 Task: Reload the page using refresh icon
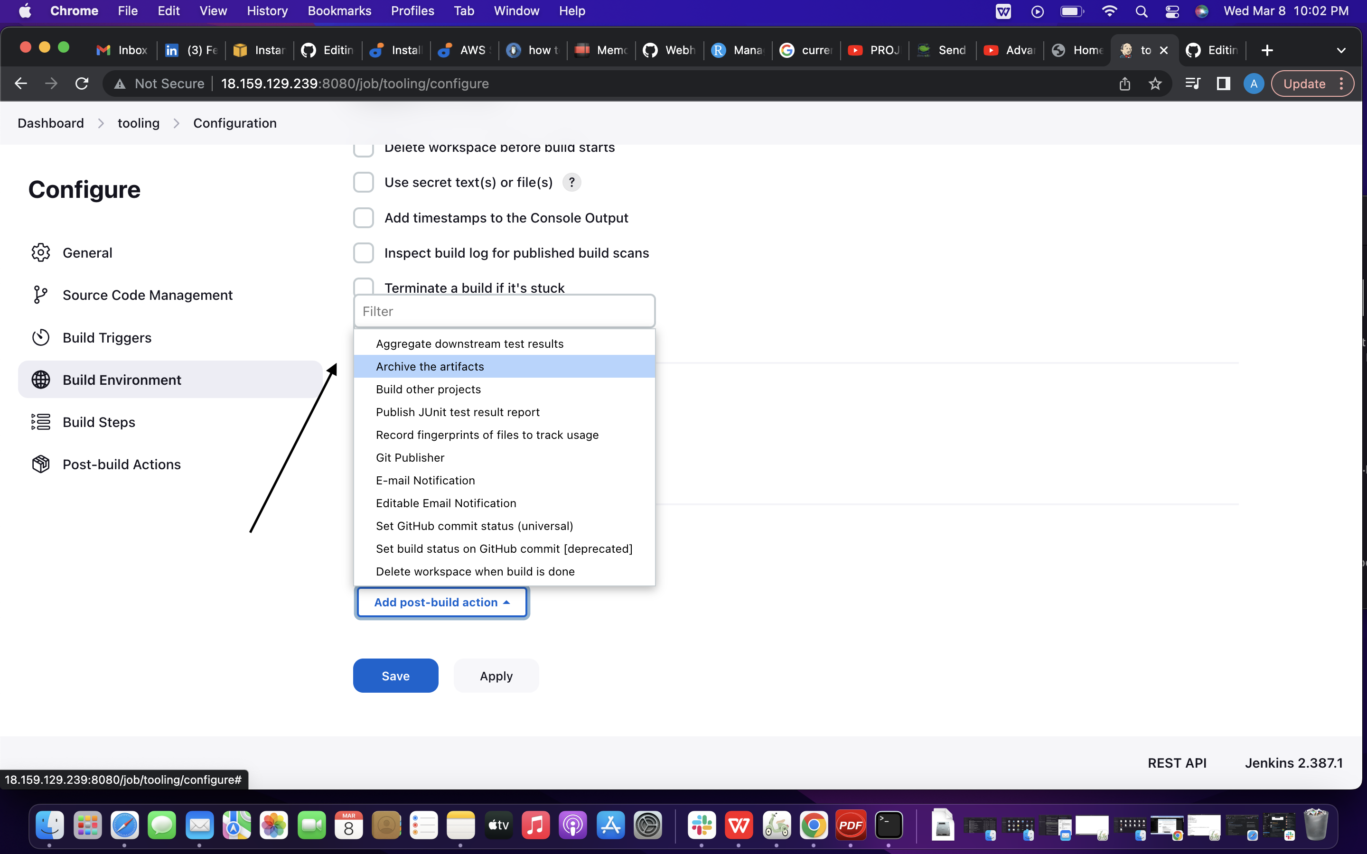pyautogui.click(x=82, y=84)
